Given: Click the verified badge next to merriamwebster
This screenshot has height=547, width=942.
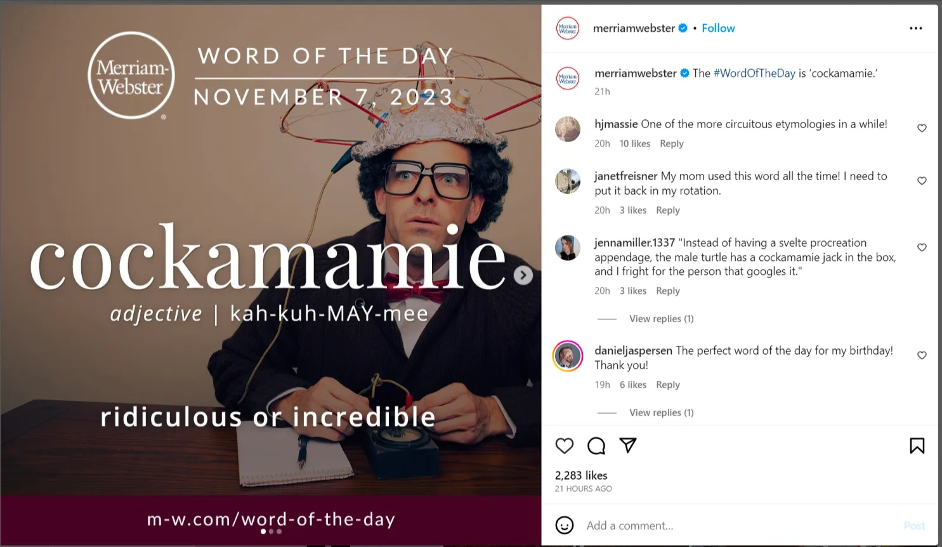Looking at the screenshot, I should coord(683,28).
